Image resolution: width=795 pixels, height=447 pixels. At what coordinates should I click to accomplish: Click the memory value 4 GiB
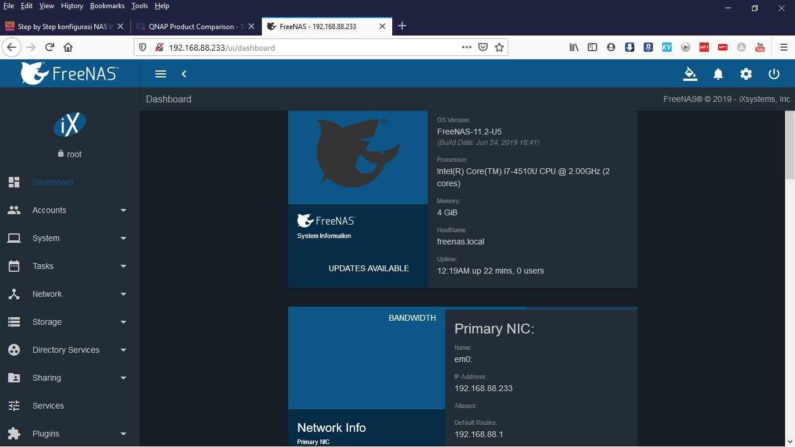tap(447, 212)
